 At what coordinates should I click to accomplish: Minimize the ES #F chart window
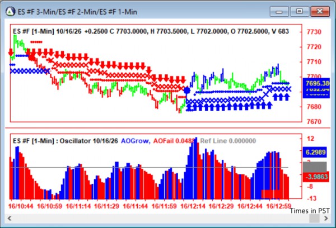click(x=279, y=11)
